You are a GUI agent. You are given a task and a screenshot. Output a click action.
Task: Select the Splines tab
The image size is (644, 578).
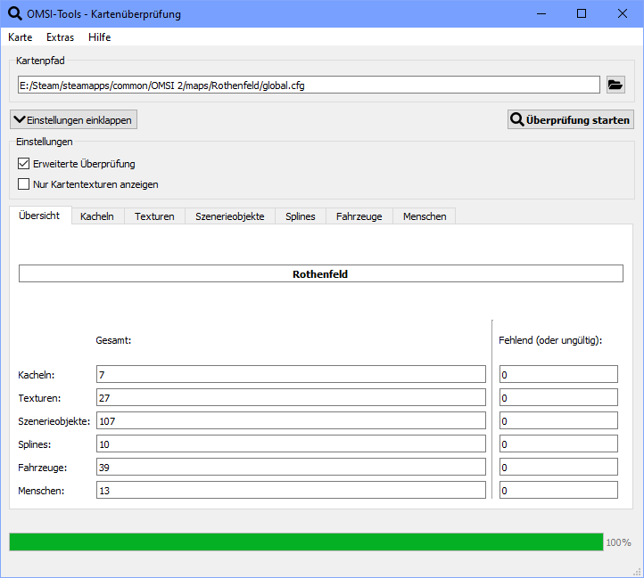(x=300, y=216)
